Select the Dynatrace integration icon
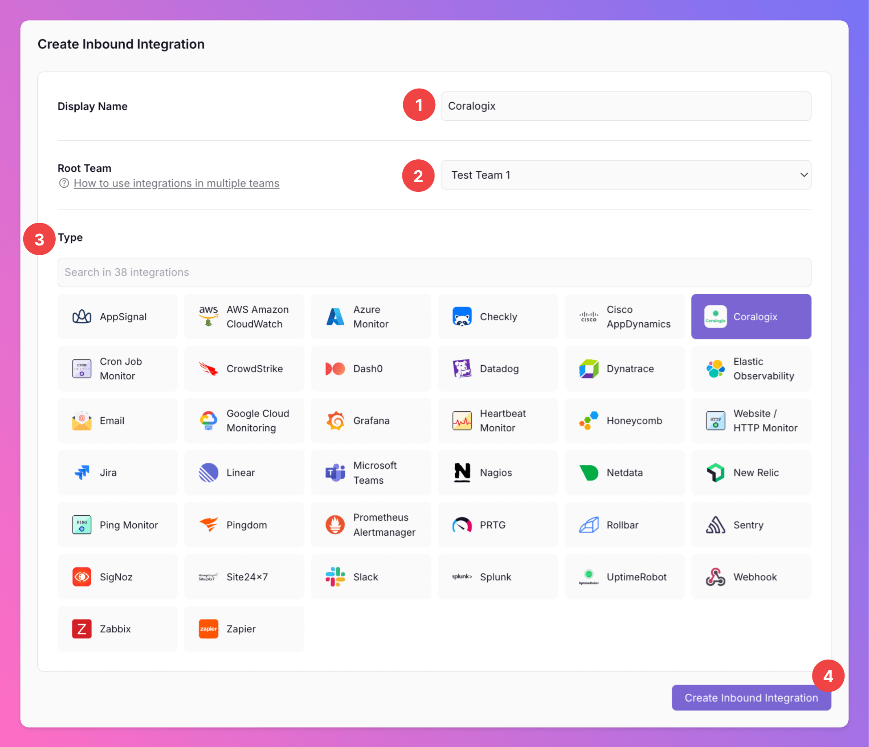The width and height of the screenshot is (869, 747). pyautogui.click(x=589, y=369)
